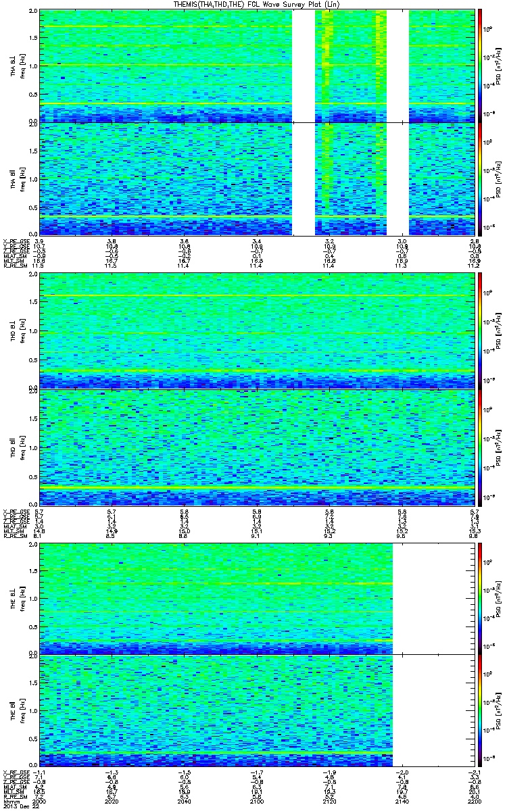Screen dimensions: 507x811
Task: Select the THA BII panel PSD color bar
Action: coord(479,178)
